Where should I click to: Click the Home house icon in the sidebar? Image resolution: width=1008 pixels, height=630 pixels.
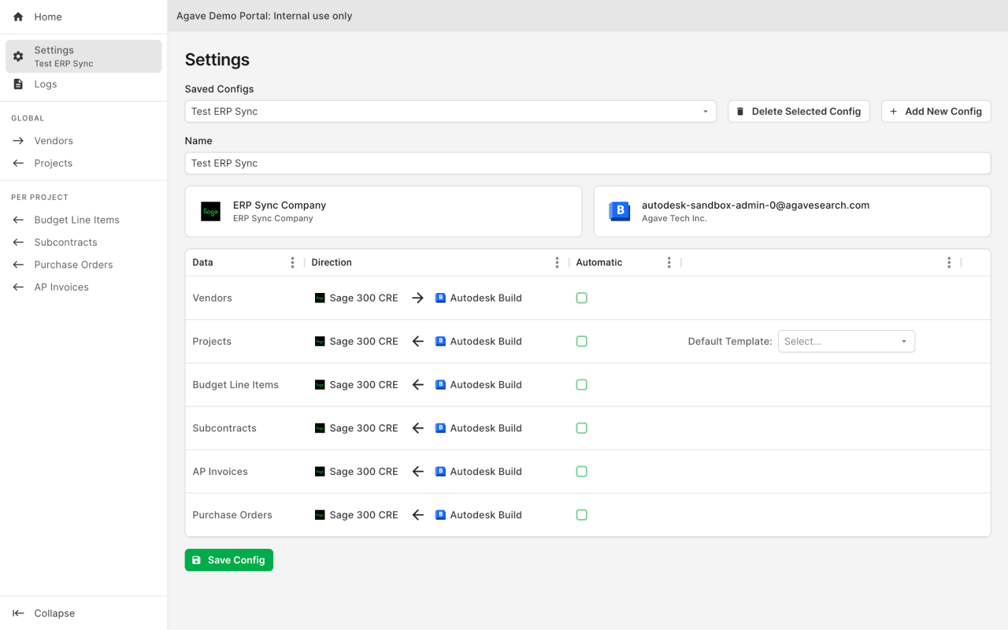click(x=18, y=17)
